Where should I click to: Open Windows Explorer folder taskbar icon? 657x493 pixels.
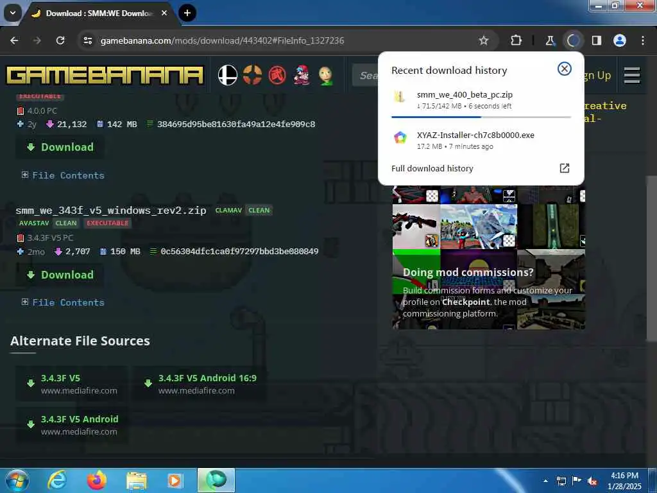(137, 480)
